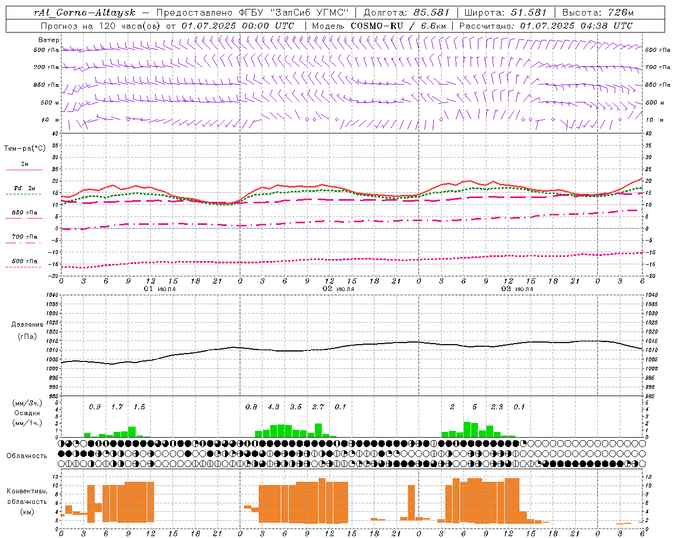Click the 850 гПа temperature legend entry
The width and height of the screenshot is (673, 538).
pyautogui.click(x=24, y=213)
